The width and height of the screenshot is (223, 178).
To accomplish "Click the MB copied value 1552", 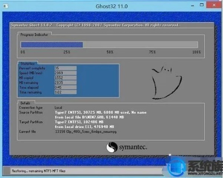I will coord(65,78).
